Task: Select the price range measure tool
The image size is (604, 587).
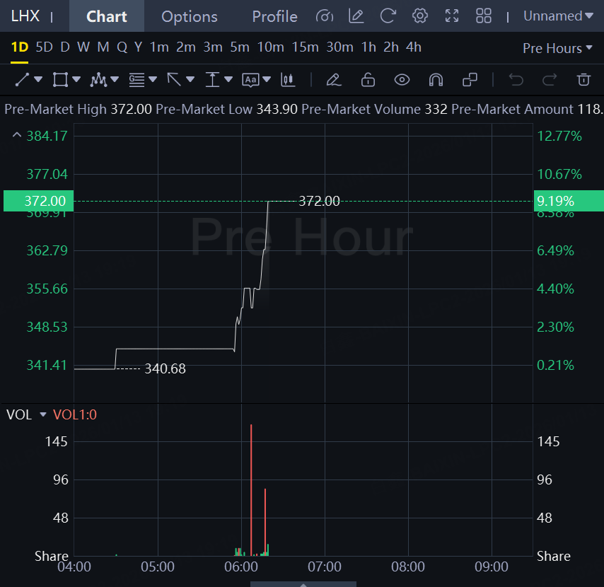Action: click(x=212, y=80)
